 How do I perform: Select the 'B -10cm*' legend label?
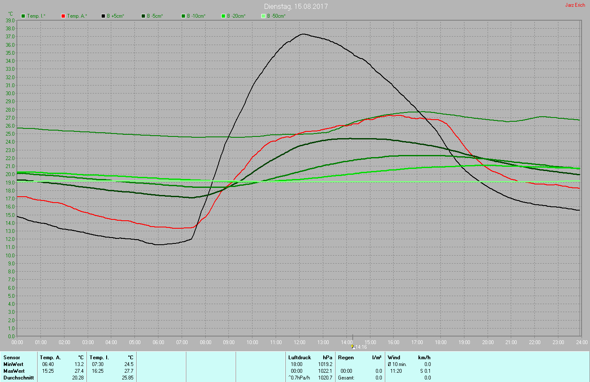click(196, 16)
